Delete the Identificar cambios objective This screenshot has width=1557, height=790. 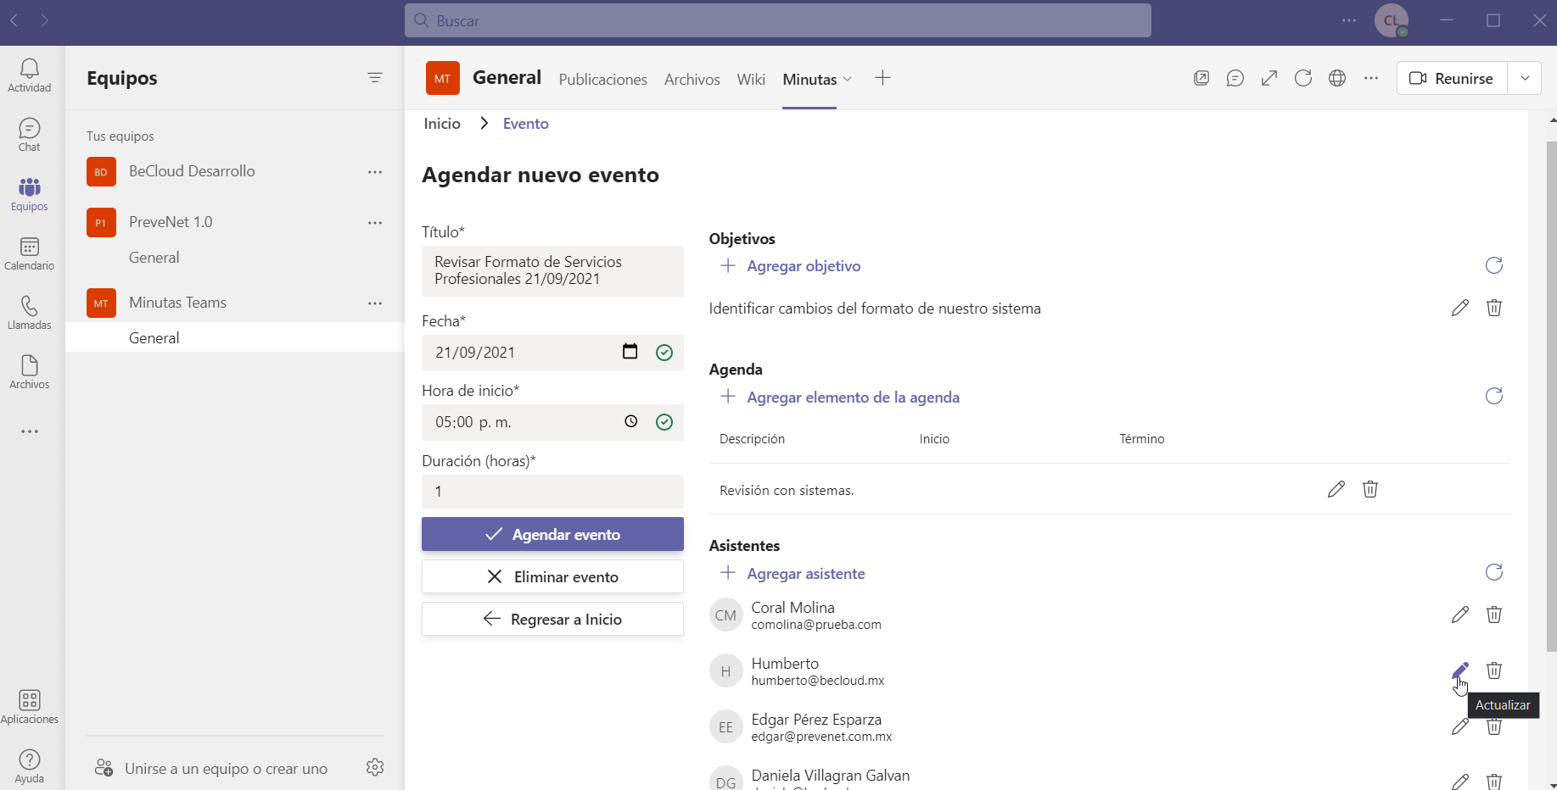click(x=1494, y=308)
